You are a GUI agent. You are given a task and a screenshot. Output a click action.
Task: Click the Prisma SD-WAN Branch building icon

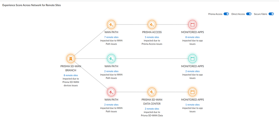pos(71,58)
